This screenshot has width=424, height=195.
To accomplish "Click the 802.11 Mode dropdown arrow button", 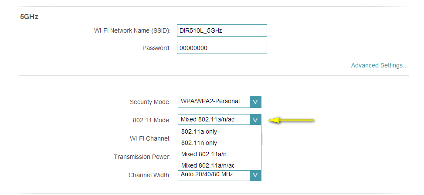I will 255,120.
